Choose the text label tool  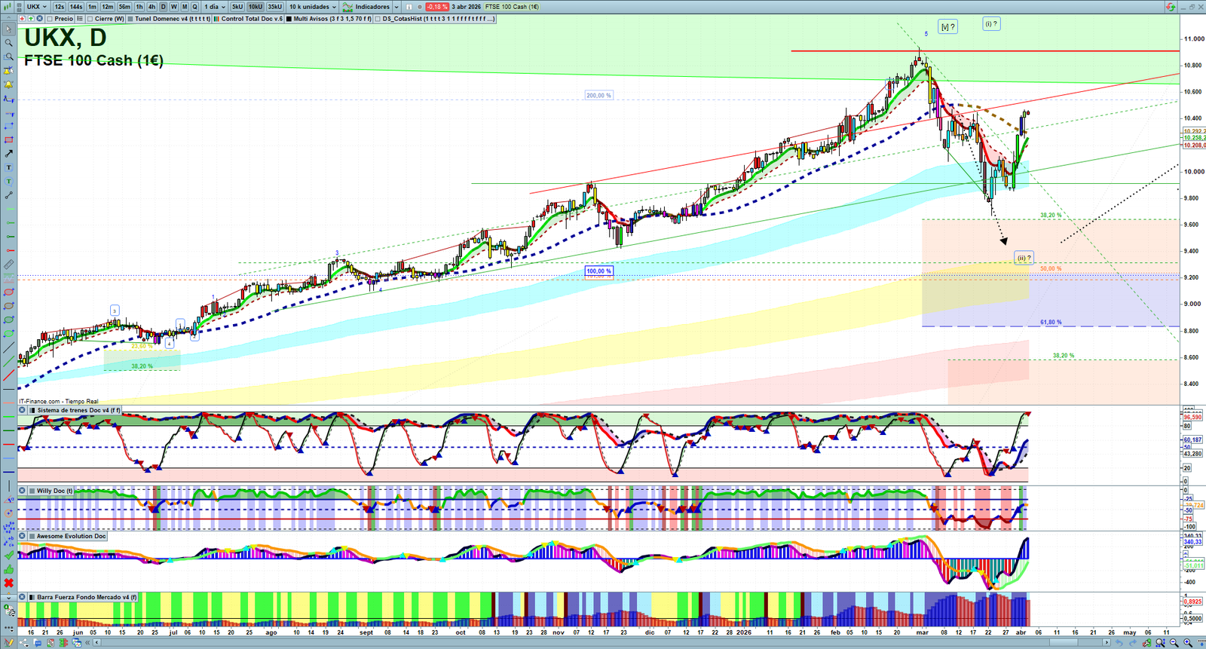click(8, 167)
